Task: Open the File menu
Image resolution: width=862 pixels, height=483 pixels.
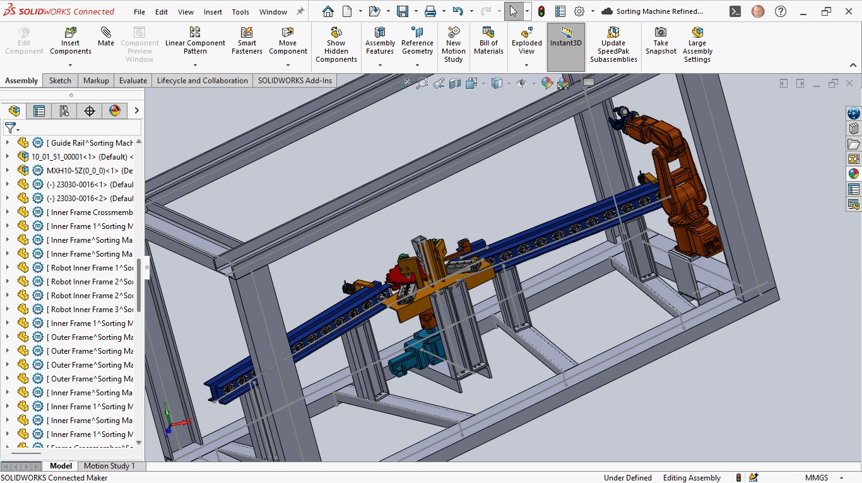Action: point(139,12)
